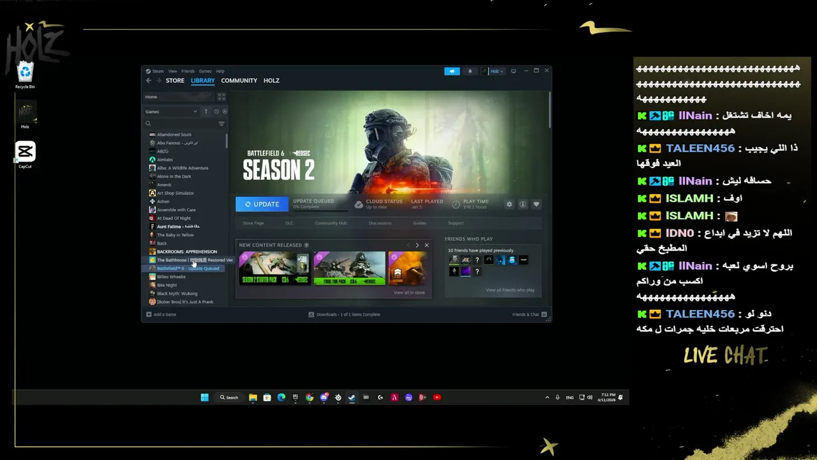Screen dimensions: 817x460
Task: Add Battlefield 6 to favorites with heart
Action: 536,204
